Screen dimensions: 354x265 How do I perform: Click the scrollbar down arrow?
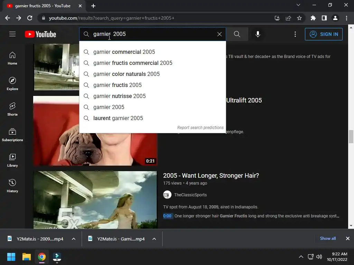(351, 226)
